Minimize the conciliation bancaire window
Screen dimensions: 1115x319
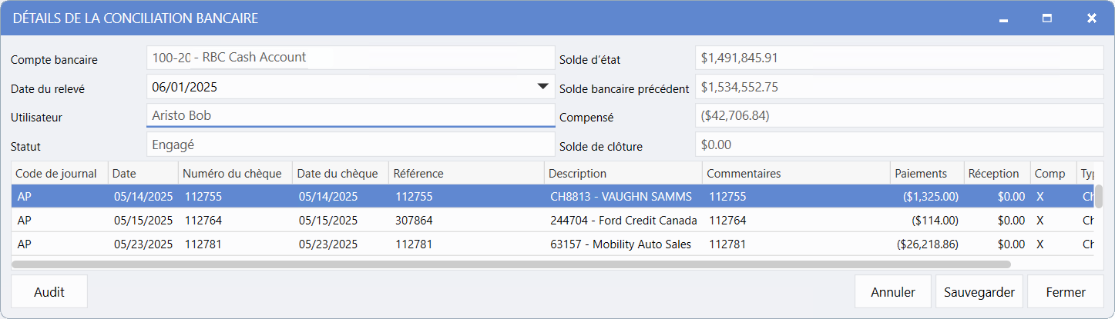[x=1003, y=18]
